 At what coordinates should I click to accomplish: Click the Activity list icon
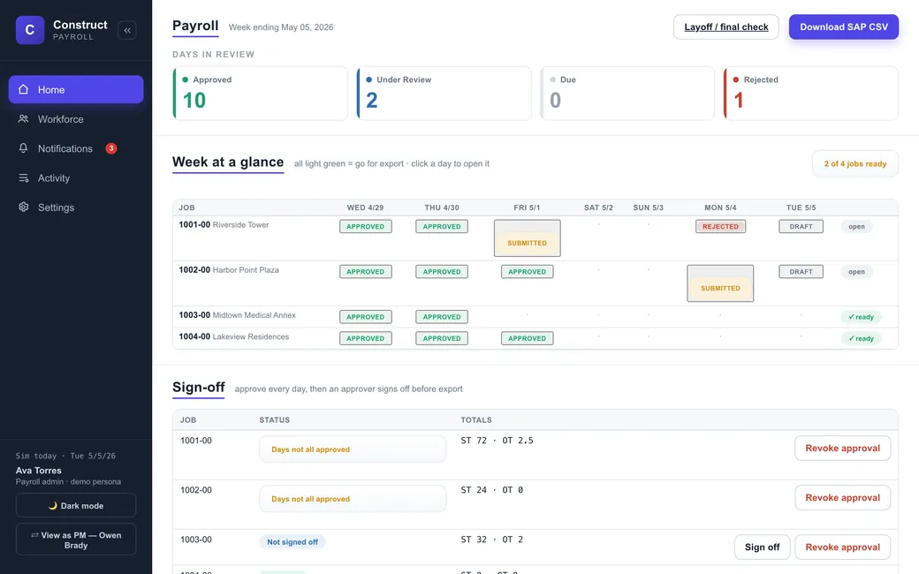(x=24, y=178)
